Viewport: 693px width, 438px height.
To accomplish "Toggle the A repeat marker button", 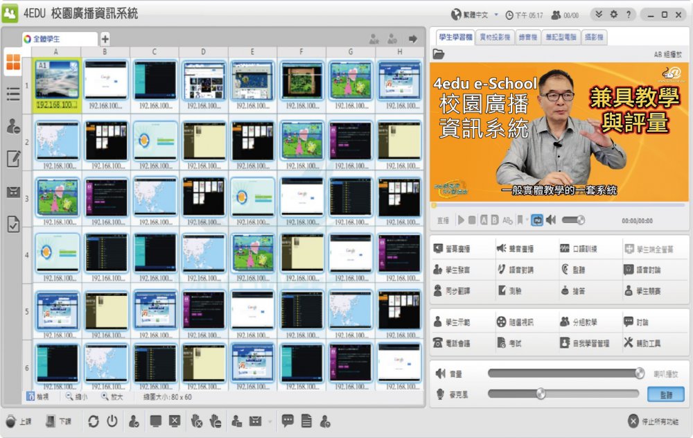I will tap(484, 220).
